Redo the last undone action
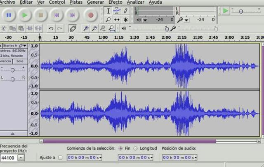Screen dimensions: 264x167 point(59,28)
